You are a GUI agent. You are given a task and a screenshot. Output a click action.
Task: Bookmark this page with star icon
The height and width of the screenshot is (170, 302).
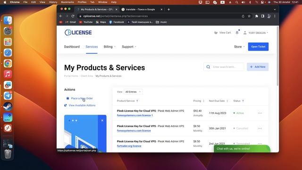click(x=249, y=16)
